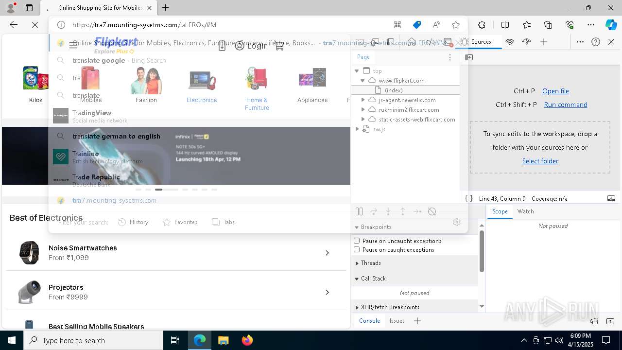Click Open file link
Screen dimensions: 622x350
(555, 91)
